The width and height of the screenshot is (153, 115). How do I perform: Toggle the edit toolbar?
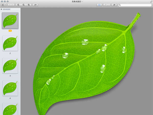point(114,5)
